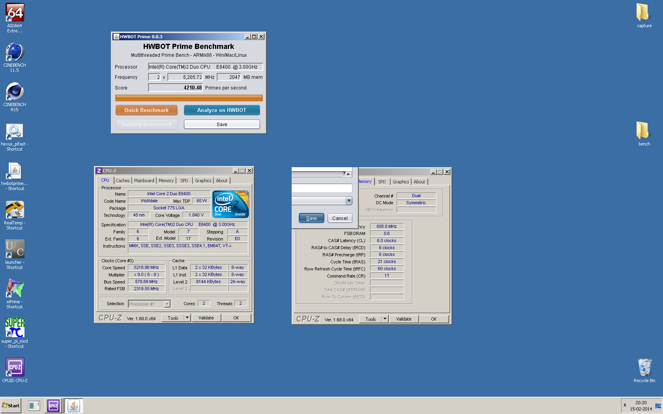Switch to Graphics tab in left CPU-Z

[x=203, y=181]
